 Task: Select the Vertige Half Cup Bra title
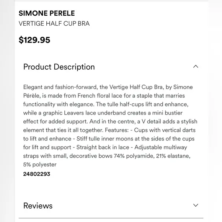(54, 23)
